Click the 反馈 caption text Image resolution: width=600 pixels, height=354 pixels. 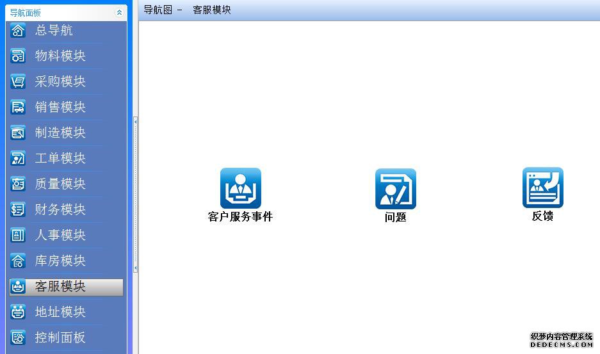click(542, 216)
